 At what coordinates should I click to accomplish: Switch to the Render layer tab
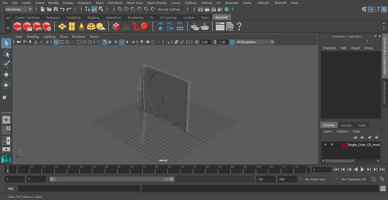[x=346, y=125]
